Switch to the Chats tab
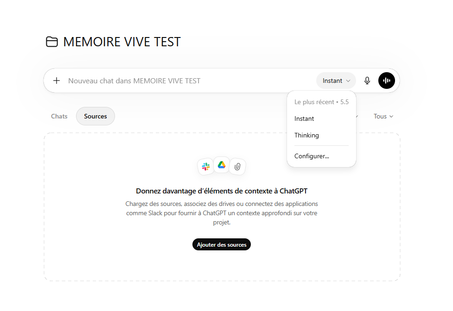Image resolution: width=453 pixels, height=311 pixels. pyautogui.click(x=59, y=117)
